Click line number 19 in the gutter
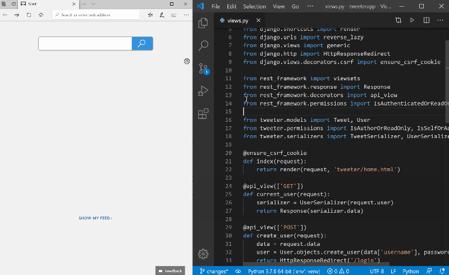The height and width of the screenshot is (275, 449). coord(228,145)
